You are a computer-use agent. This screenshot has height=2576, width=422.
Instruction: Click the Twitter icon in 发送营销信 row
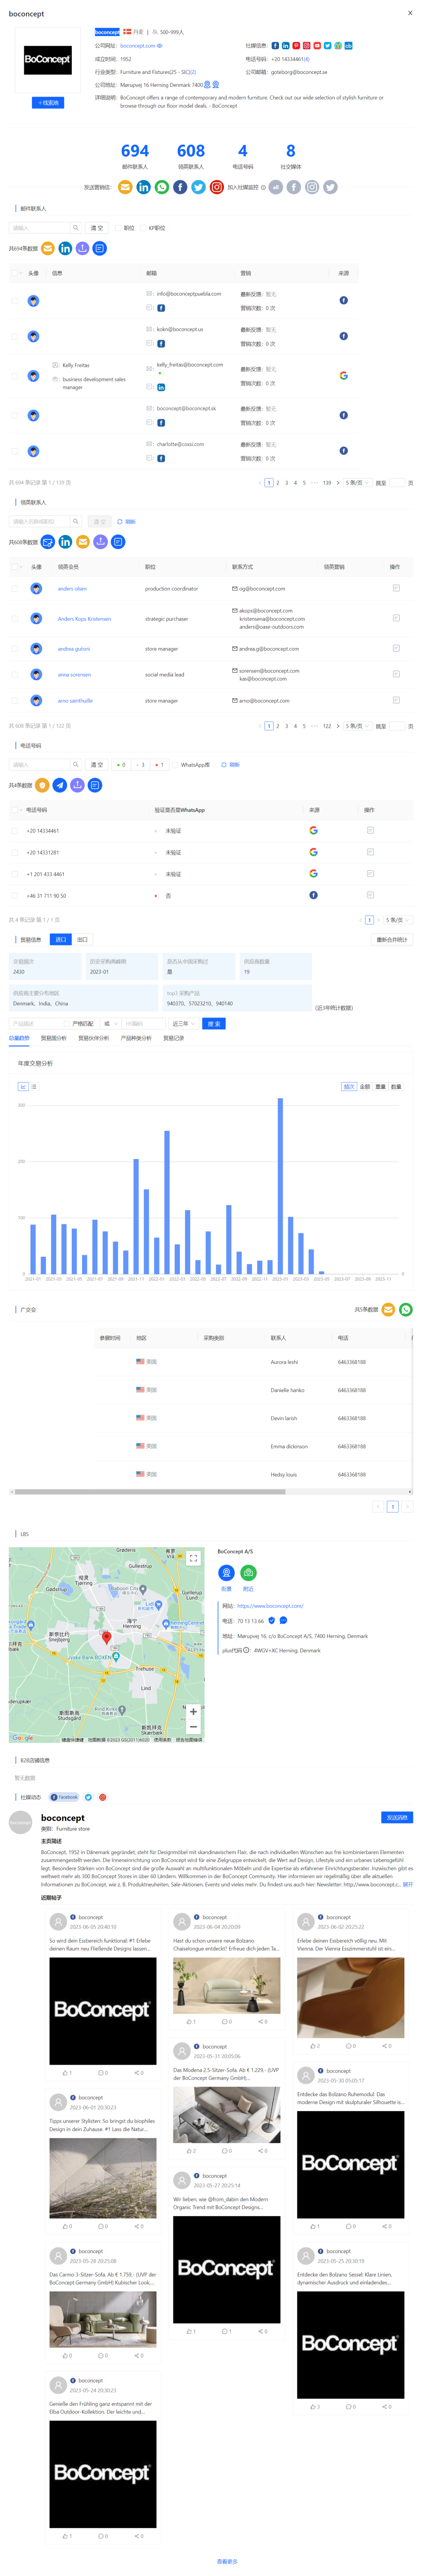coord(198,187)
